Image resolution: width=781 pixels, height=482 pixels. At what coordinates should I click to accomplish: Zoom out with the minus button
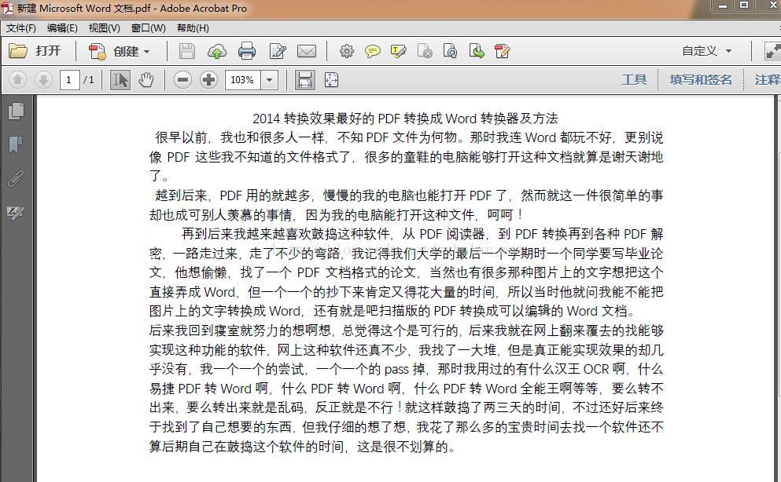point(182,79)
